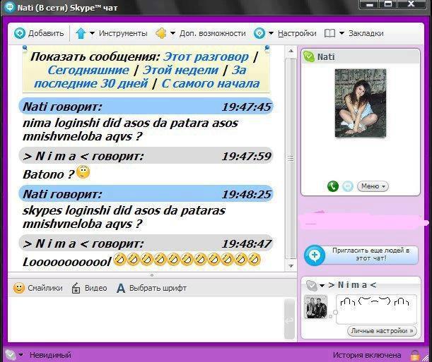Click the Nati contact name header
This screenshot has height=362, width=432.
pyautogui.click(x=326, y=57)
